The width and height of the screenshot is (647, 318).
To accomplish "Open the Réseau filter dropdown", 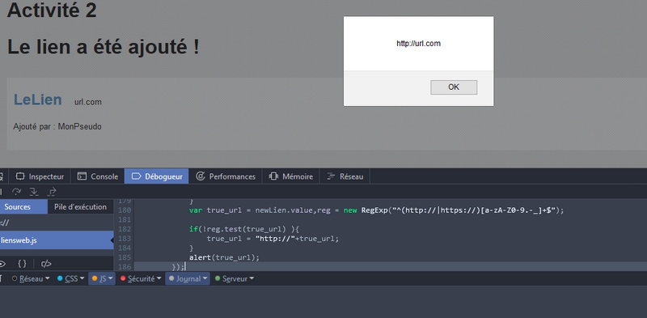I will click(x=31, y=279).
